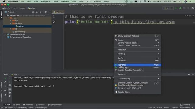Collapse all in Project panel toolbar
Screen dimensions: 195x109
click(41, 12)
